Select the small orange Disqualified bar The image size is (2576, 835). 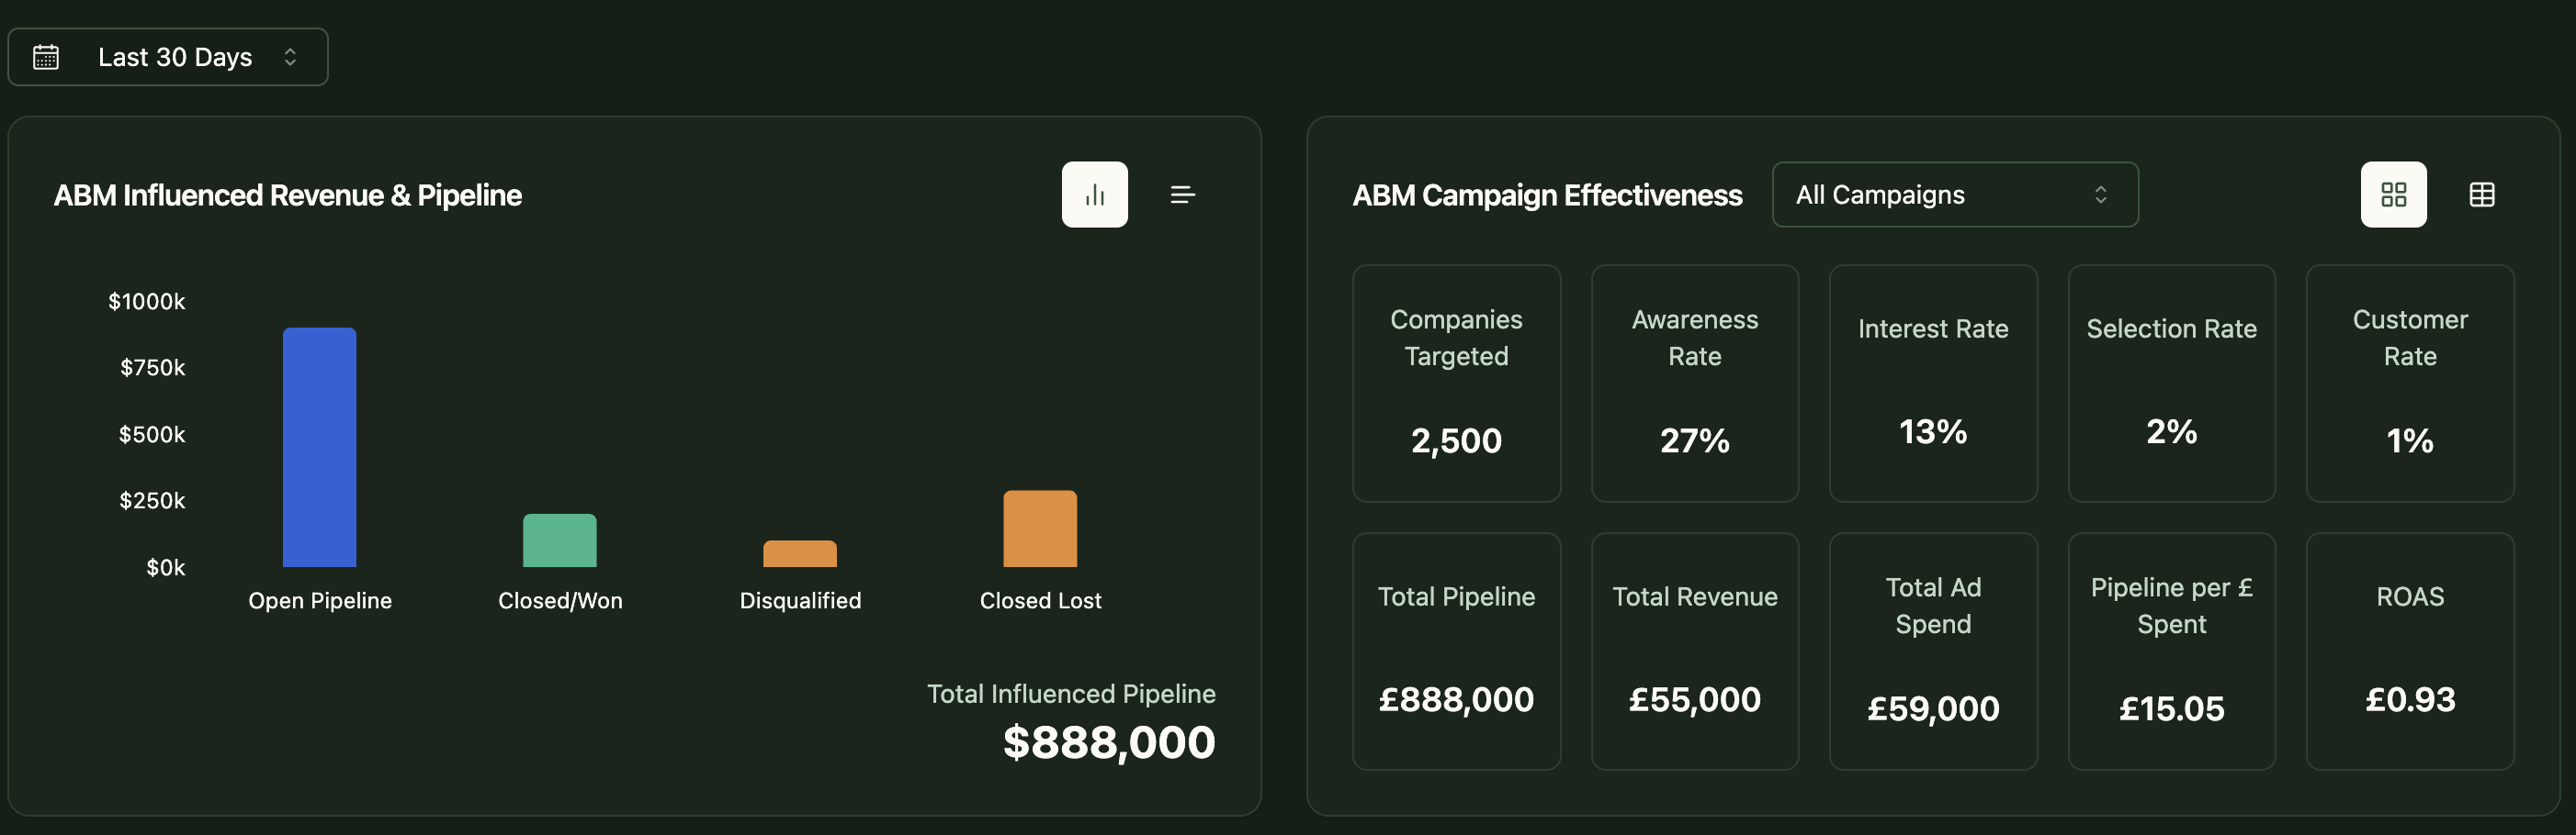pos(800,554)
